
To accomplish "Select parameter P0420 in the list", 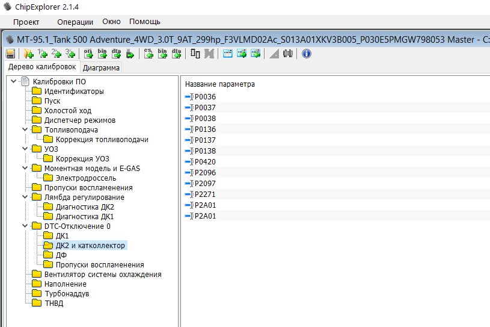I will point(205,162).
